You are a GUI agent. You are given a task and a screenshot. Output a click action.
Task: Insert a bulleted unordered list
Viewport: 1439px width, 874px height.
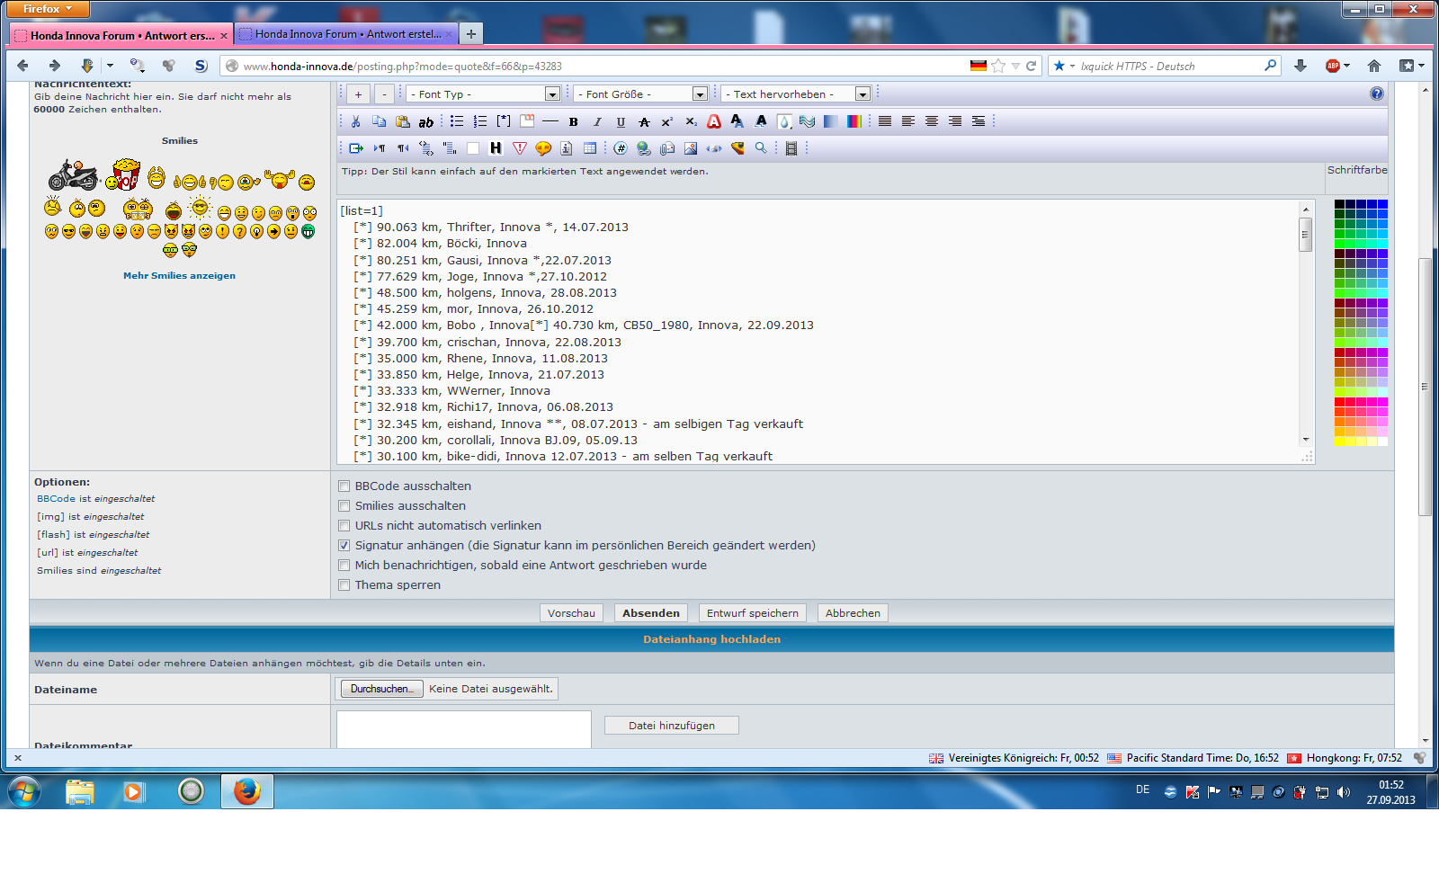457,121
